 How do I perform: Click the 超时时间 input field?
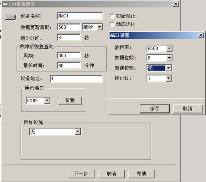(x=69, y=38)
